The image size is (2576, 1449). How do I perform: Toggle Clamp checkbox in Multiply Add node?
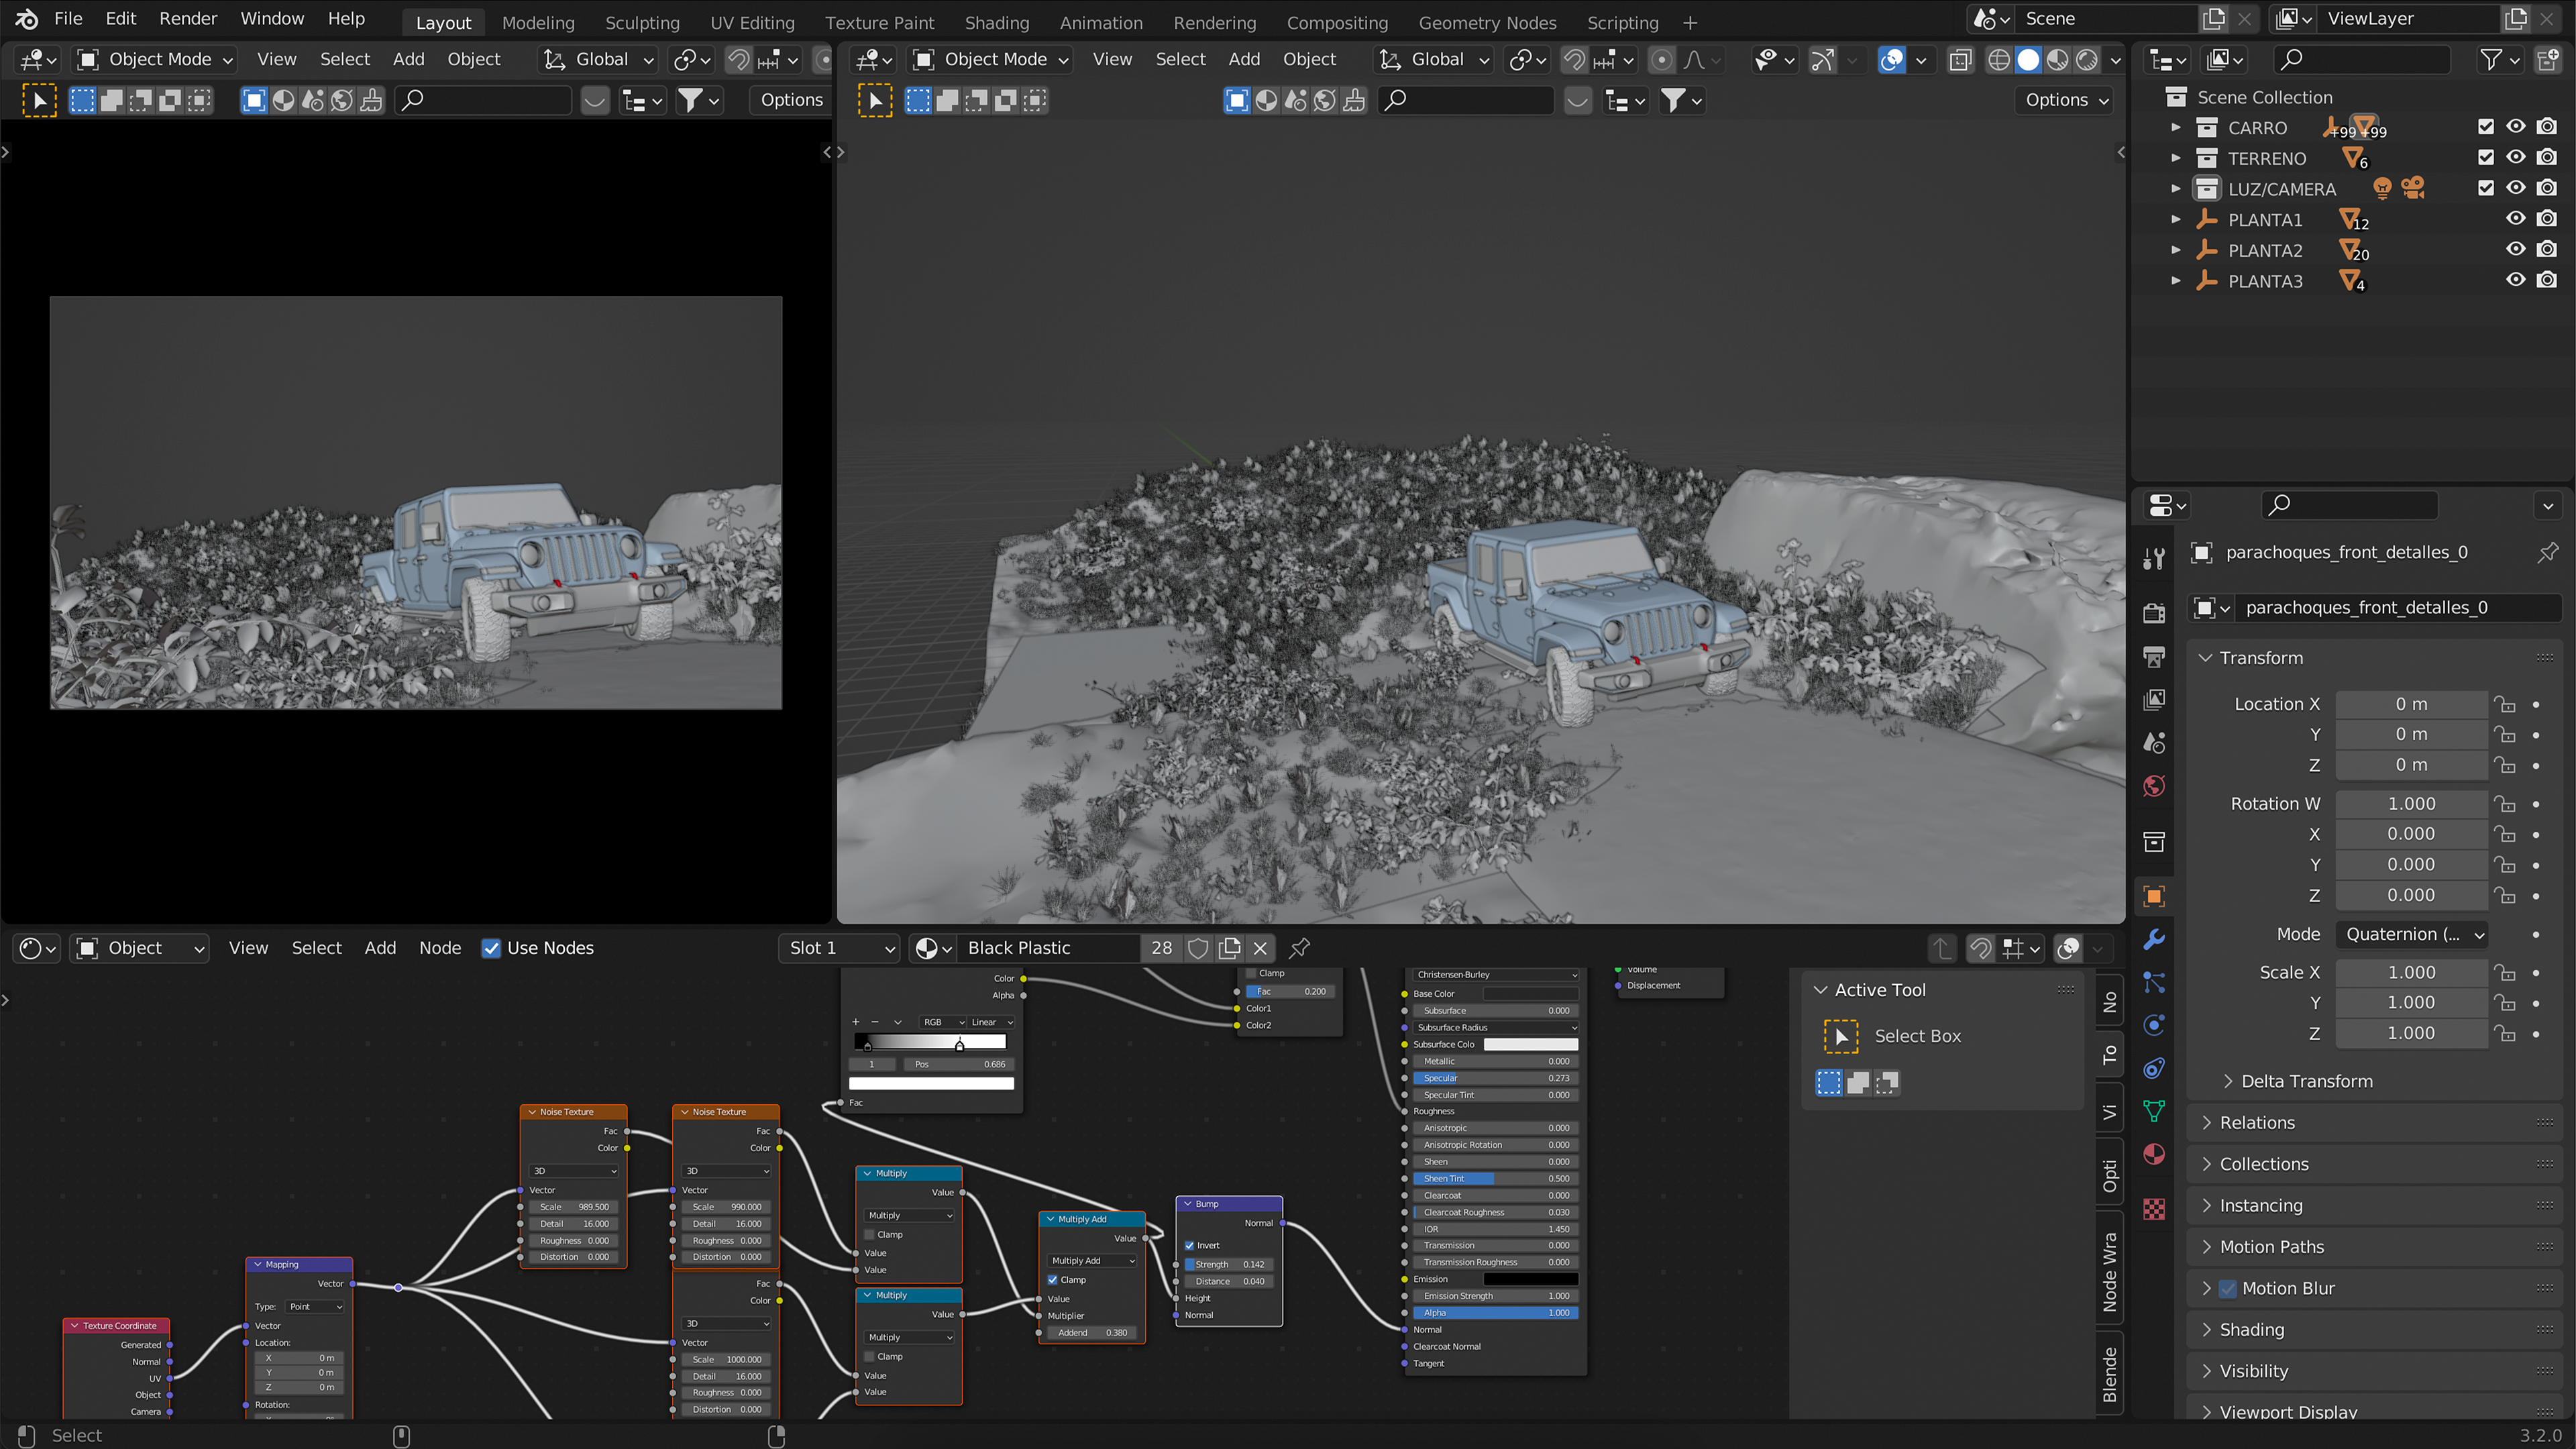click(x=1053, y=1280)
